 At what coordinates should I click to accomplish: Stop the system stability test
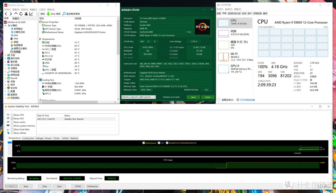click(26, 186)
